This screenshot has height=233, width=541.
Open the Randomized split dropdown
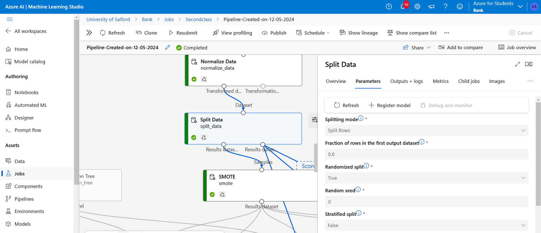(427, 178)
